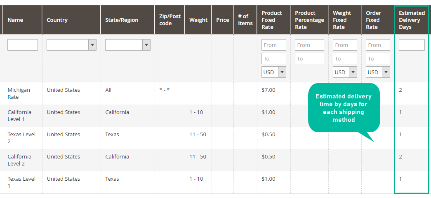The height and width of the screenshot is (198, 431).
Task: Sort by the Weight column header
Action: 198,20
